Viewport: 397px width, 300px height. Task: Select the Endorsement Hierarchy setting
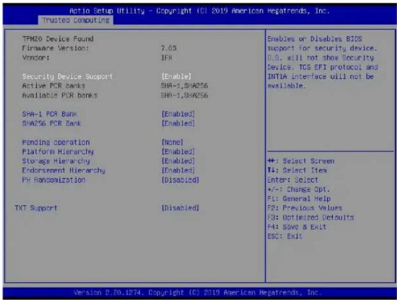(64, 170)
